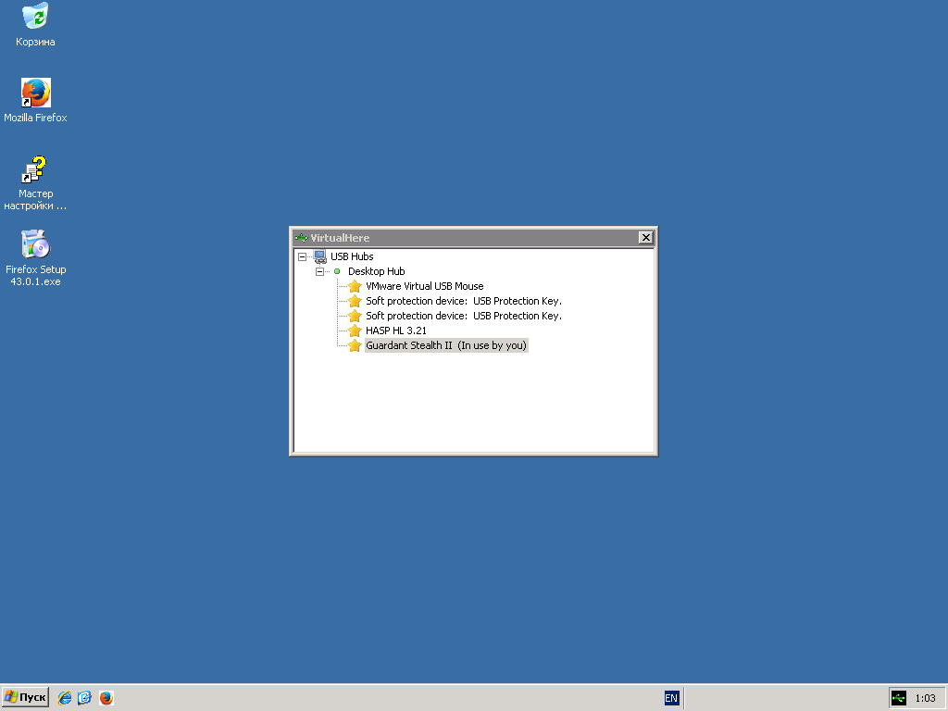Select the second Soft protection device entry
Viewport: 948px width, 711px height.
pos(463,316)
